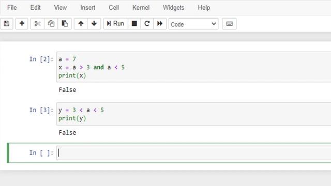
Task: Click into the empty In [ ] cell editor
Action: 193,153
